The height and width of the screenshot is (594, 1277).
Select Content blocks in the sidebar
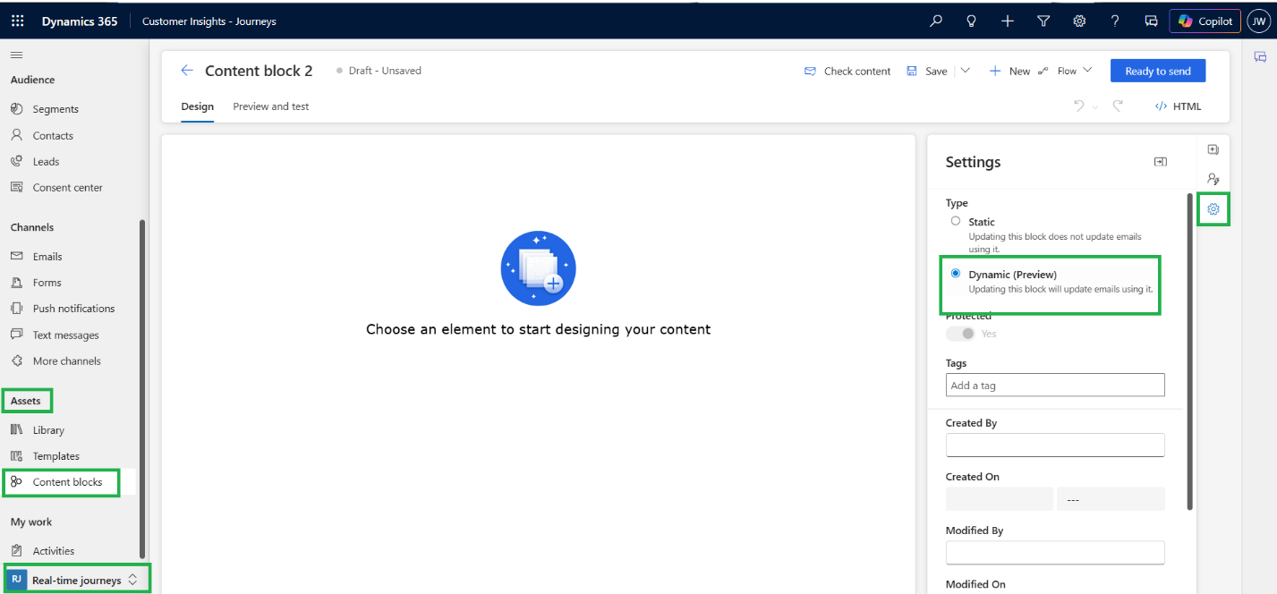coord(67,482)
